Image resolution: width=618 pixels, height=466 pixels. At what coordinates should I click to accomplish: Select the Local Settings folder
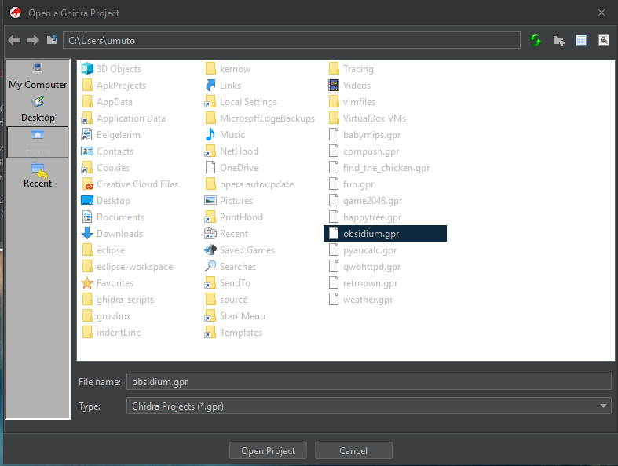tap(242, 102)
